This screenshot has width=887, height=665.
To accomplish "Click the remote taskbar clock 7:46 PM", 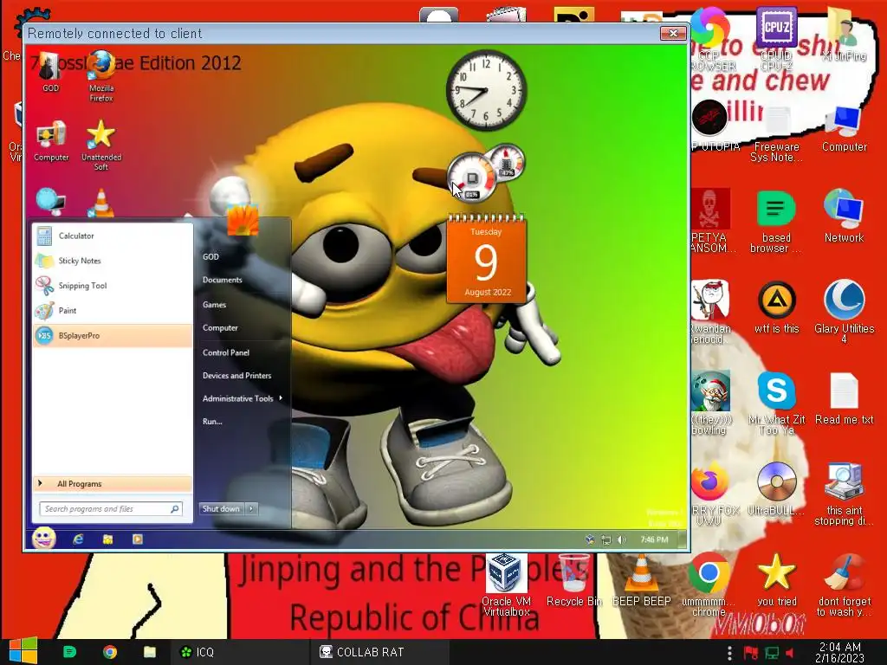I will (654, 539).
